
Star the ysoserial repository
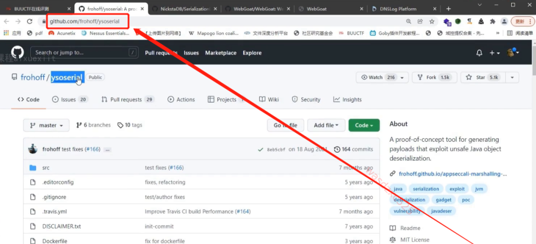point(483,77)
